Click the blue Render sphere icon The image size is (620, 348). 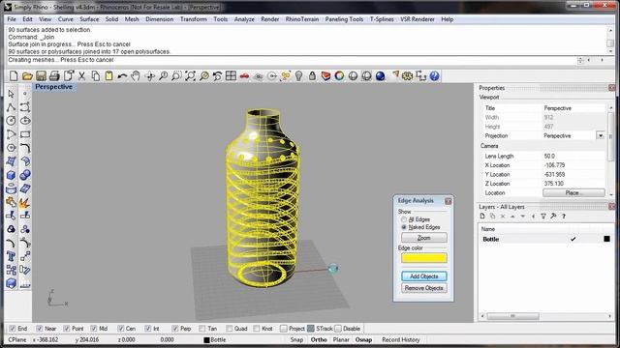point(381,75)
